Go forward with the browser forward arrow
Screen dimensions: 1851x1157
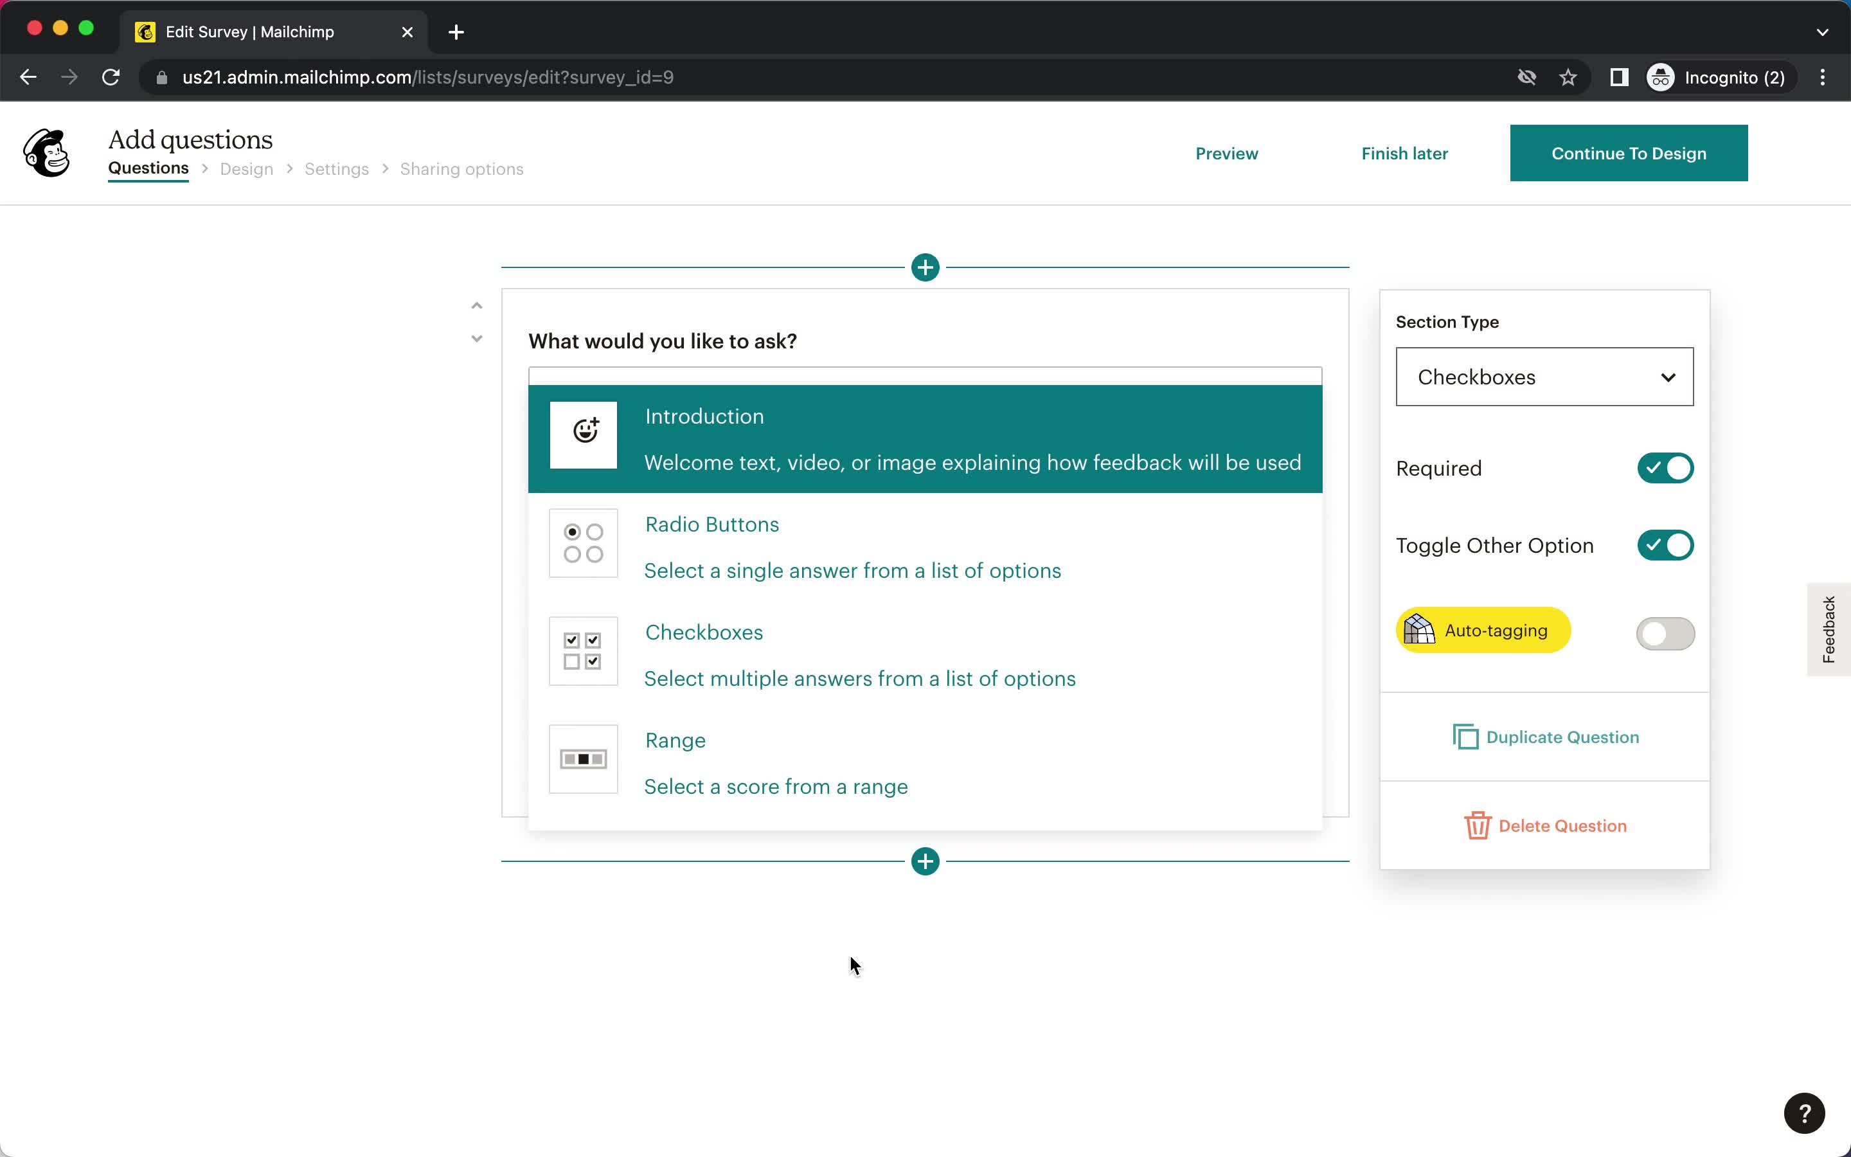click(69, 77)
